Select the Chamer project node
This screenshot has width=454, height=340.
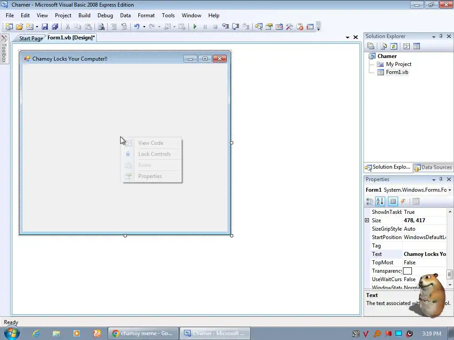click(x=387, y=56)
